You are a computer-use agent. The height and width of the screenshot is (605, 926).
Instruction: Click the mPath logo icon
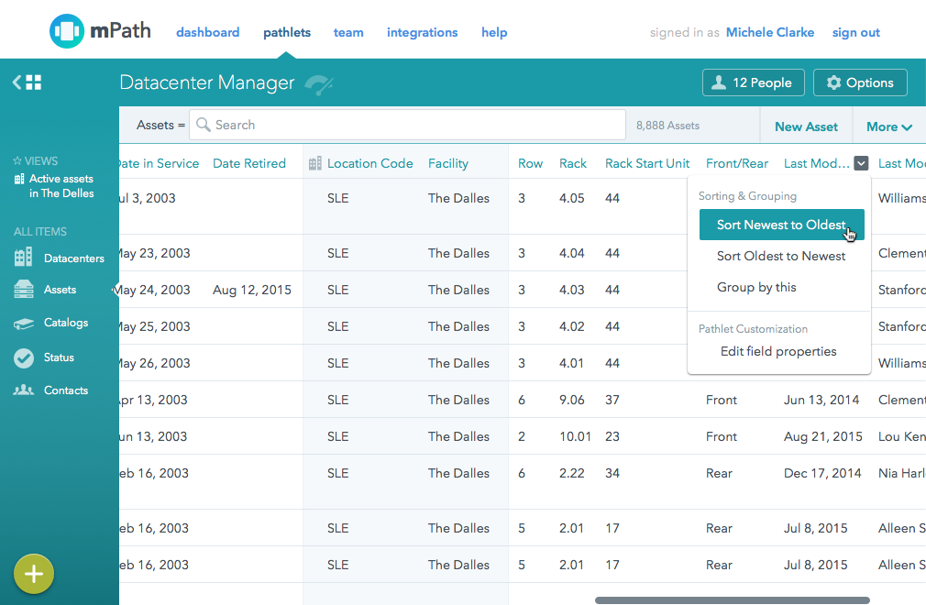67,31
